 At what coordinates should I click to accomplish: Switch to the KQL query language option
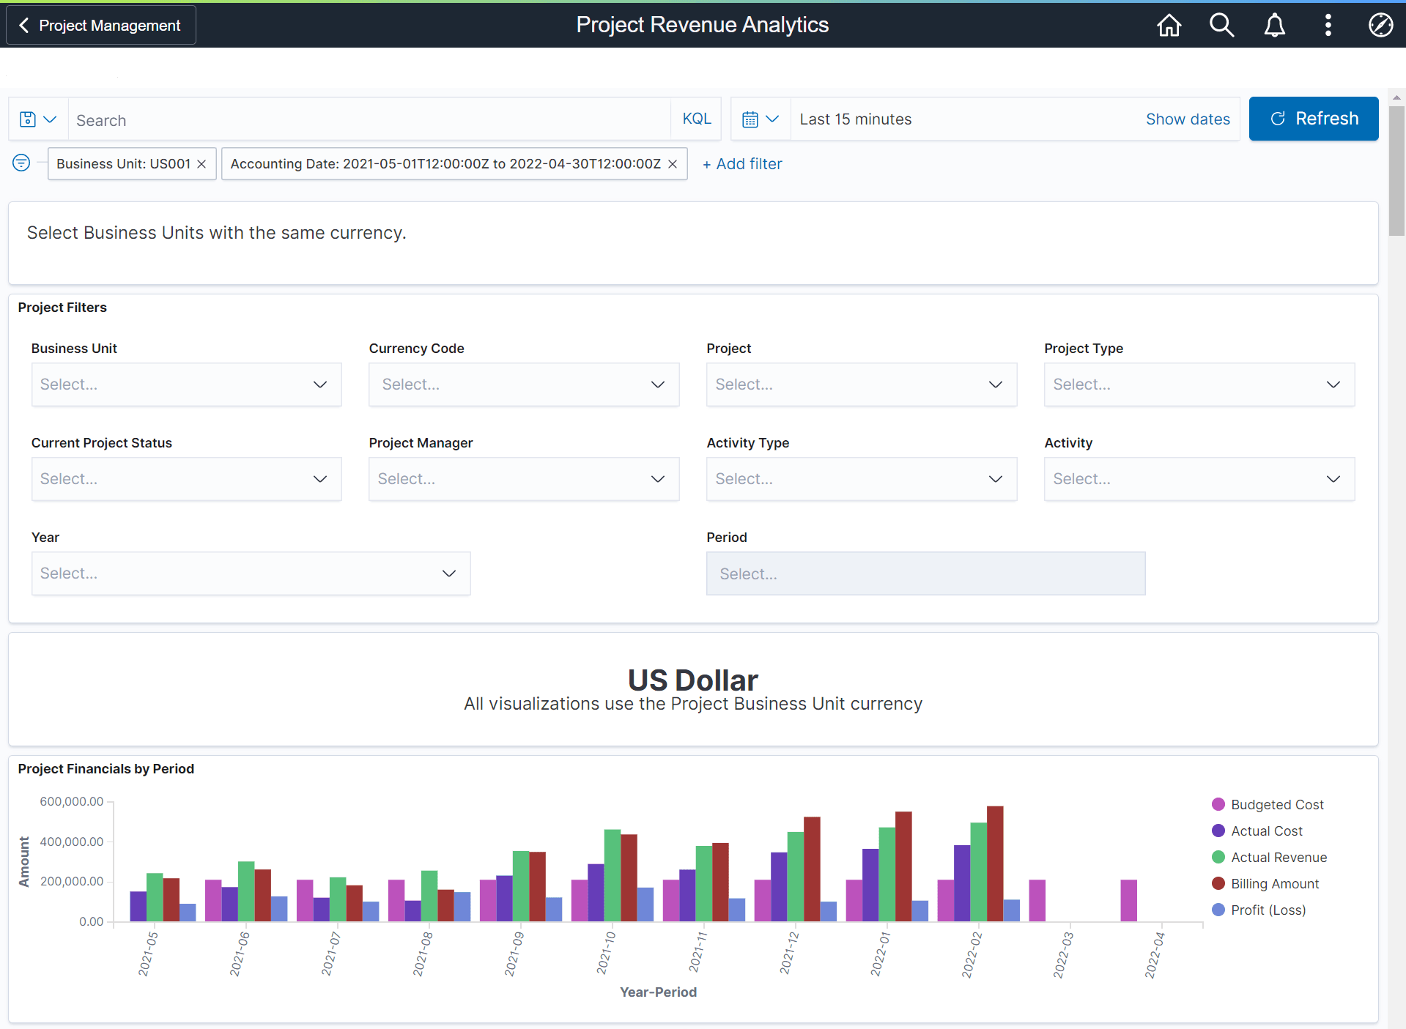695,118
